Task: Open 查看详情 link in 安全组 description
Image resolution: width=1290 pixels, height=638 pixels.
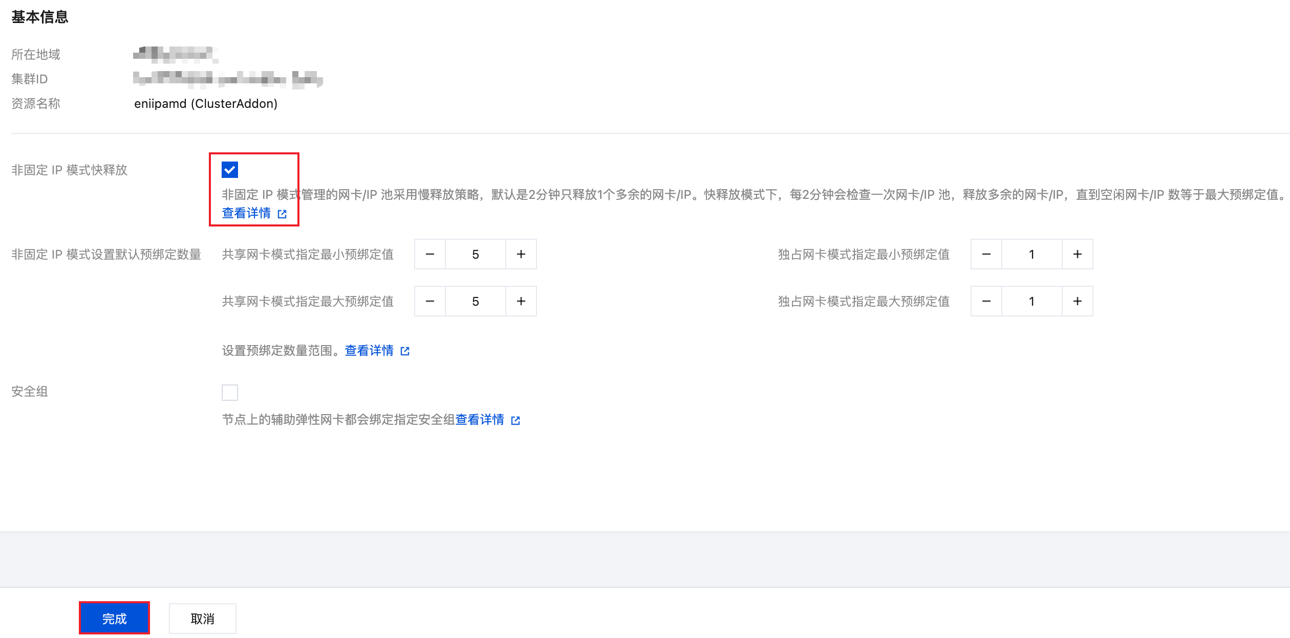Action: coord(480,420)
